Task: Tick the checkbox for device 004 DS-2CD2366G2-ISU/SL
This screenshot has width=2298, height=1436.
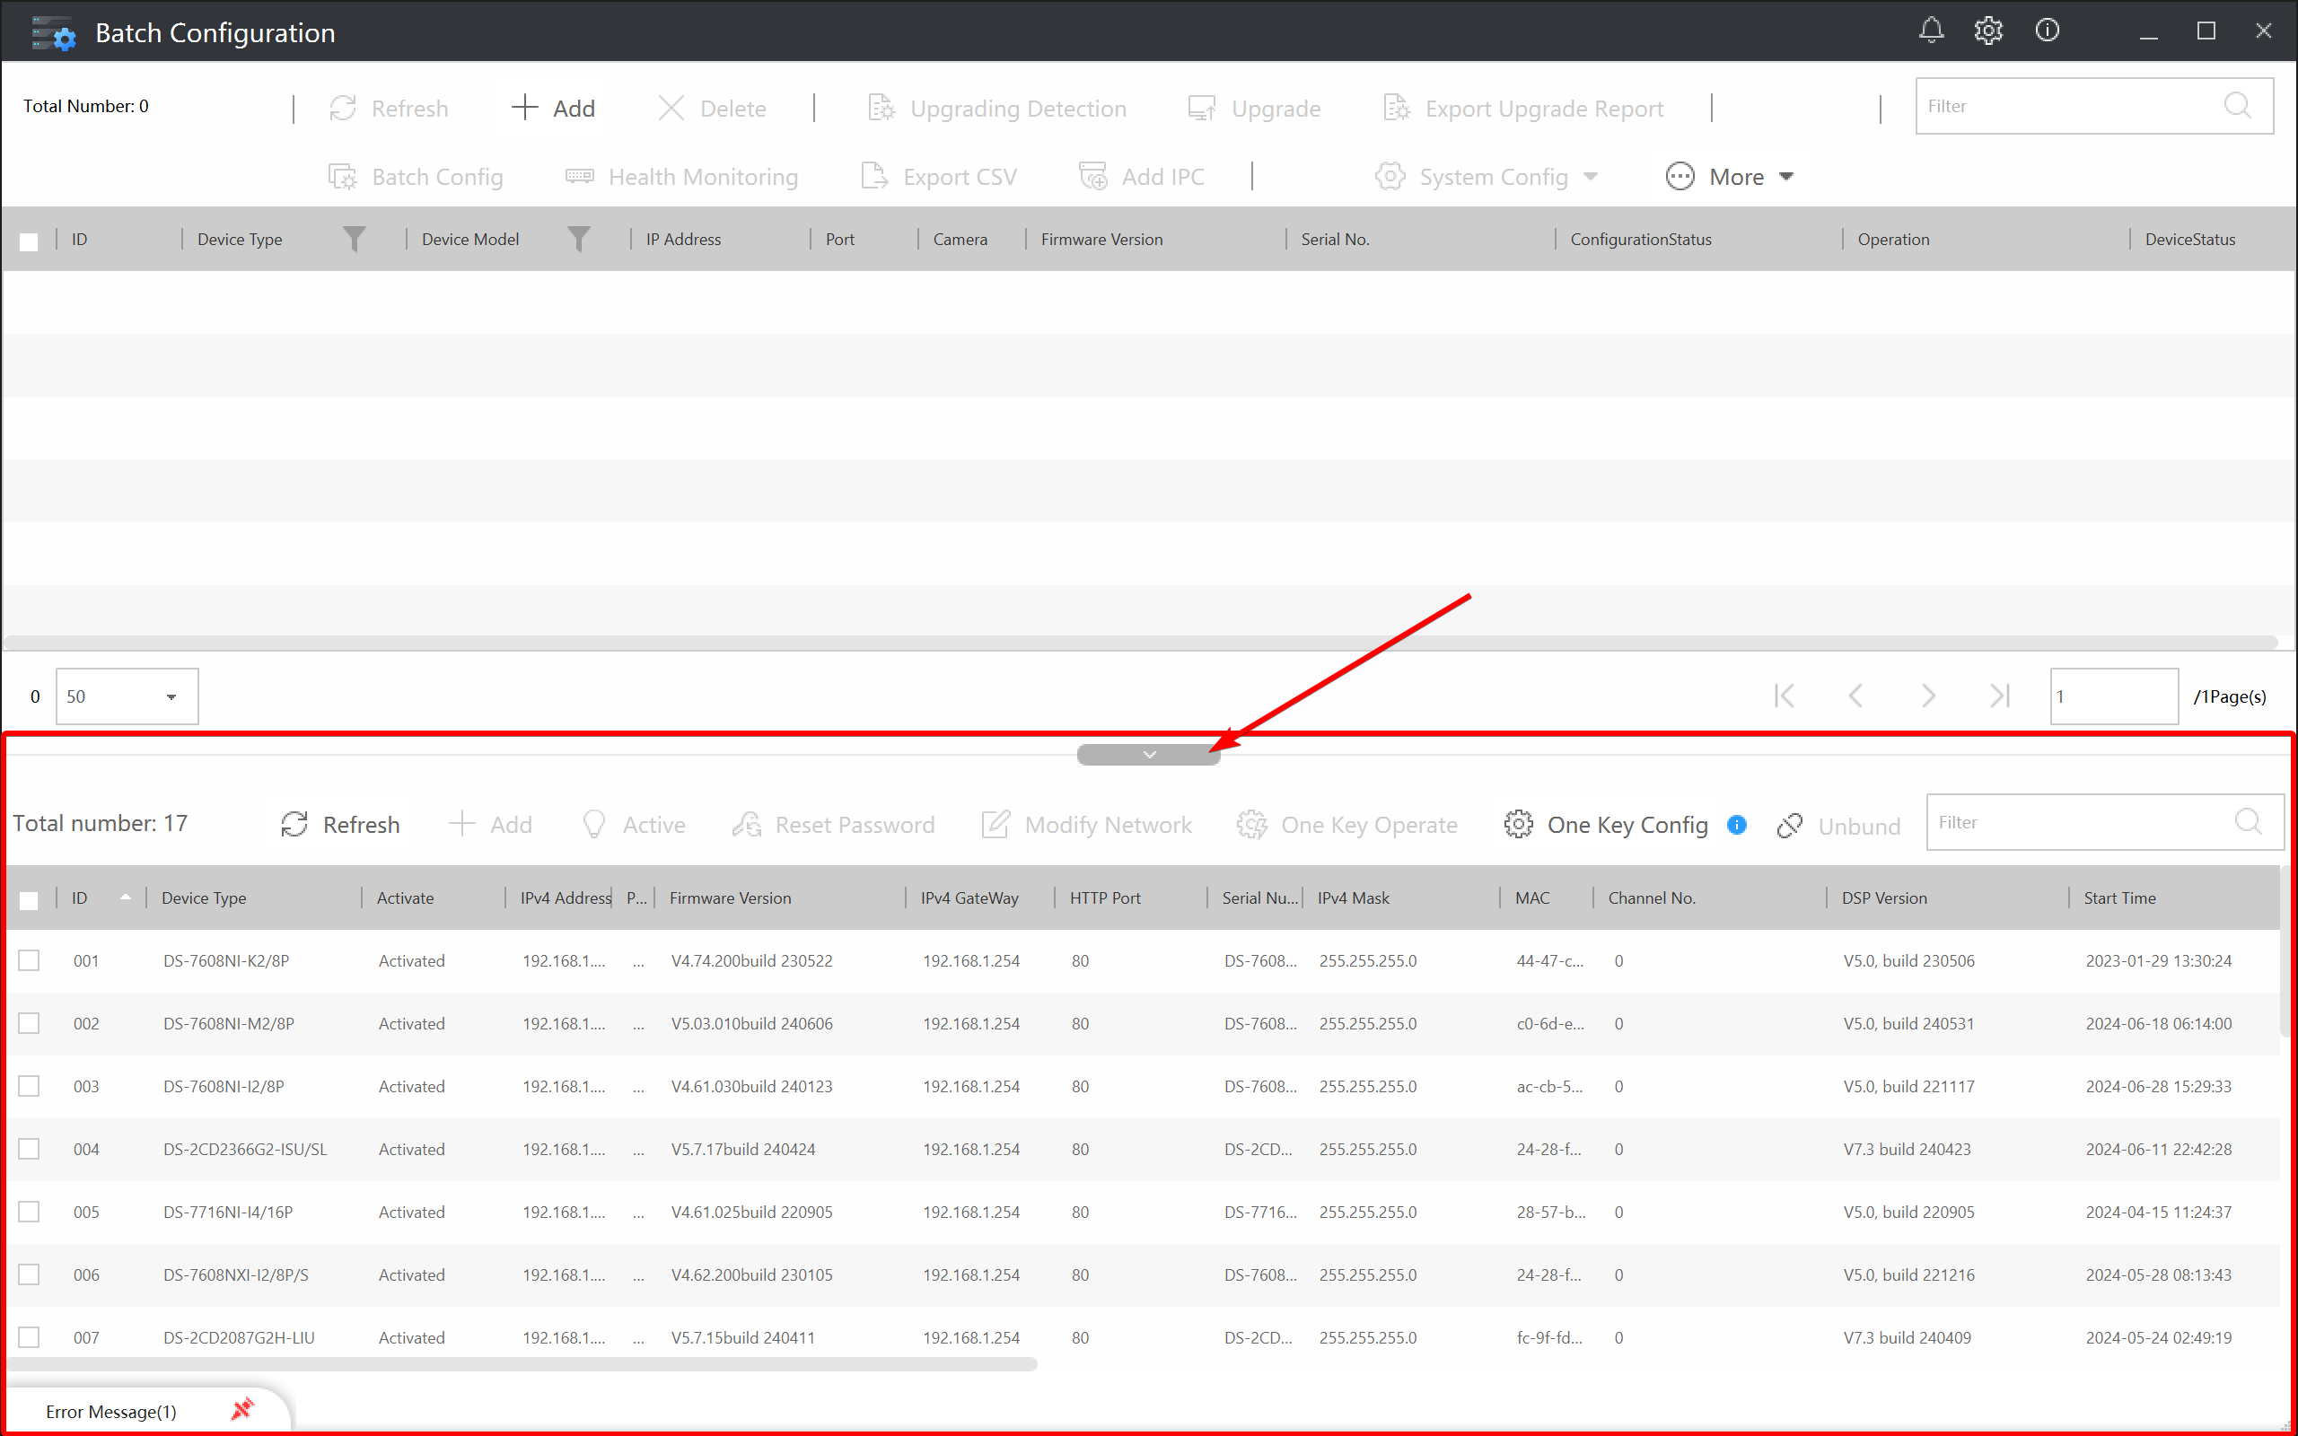Action: click(x=29, y=1148)
